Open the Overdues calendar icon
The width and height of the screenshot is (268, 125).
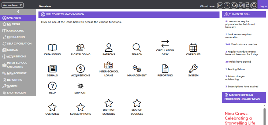pos(193,48)
